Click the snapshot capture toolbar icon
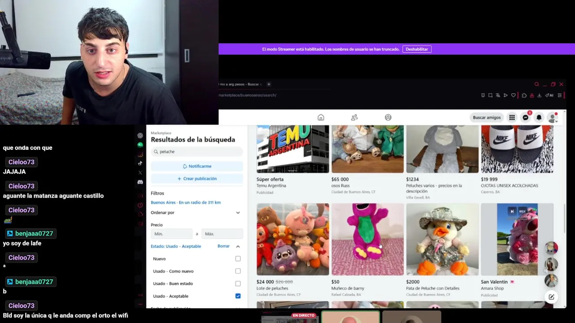The image size is (575, 323). 490,95
